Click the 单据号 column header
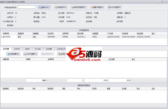 [36, 59]
